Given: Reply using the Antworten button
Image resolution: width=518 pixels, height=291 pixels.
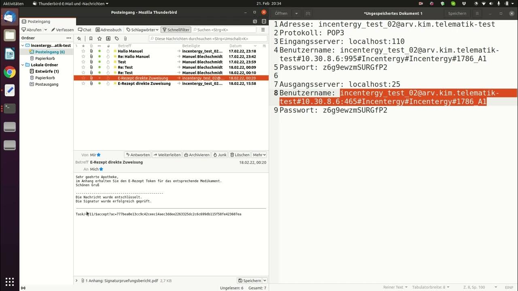Looking at the screenshot, I should point(138,155).
